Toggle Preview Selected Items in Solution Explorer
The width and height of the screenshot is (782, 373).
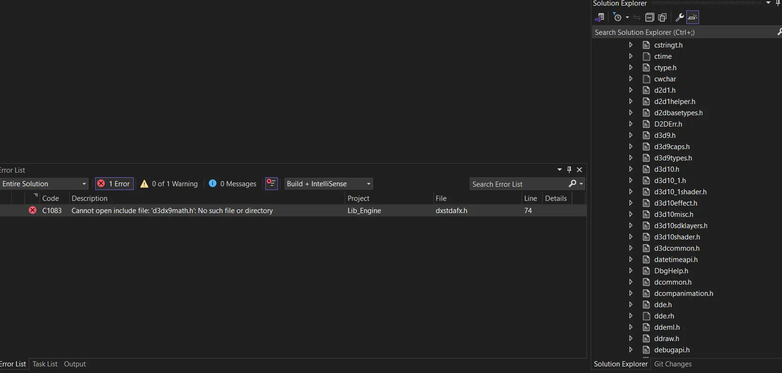tap(692, 17)
